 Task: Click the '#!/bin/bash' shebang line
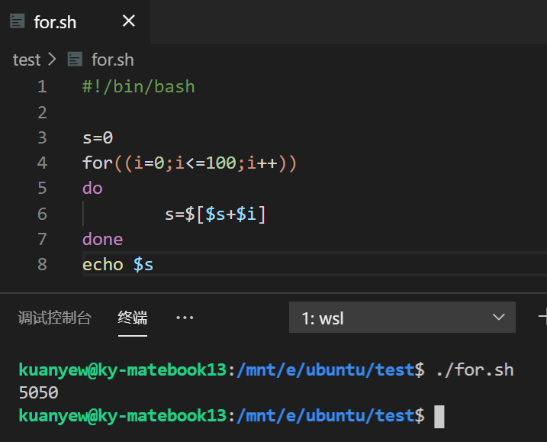coord(139,86)
